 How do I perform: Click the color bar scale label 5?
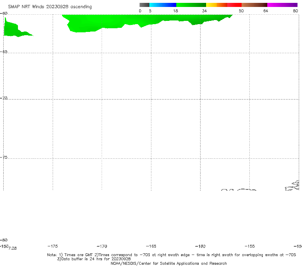(150, 11)
